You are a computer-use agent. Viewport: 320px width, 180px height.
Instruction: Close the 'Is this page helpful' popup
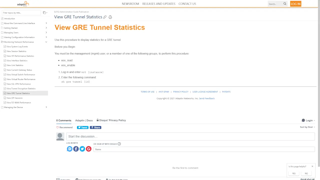coord(312,166)
